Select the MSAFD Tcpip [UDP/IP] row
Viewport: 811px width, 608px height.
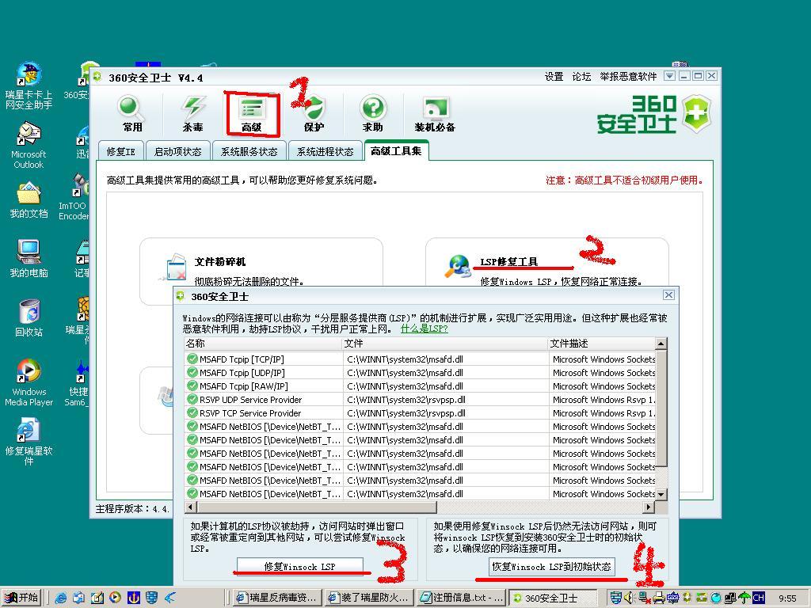pyautogui.click(x=420, y=372)
